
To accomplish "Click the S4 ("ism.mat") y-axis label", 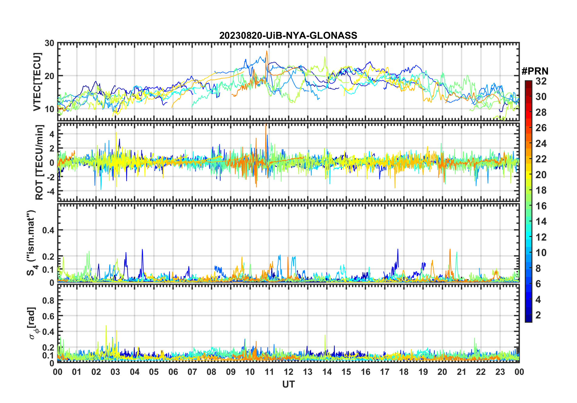I will [x=32, y=243].
